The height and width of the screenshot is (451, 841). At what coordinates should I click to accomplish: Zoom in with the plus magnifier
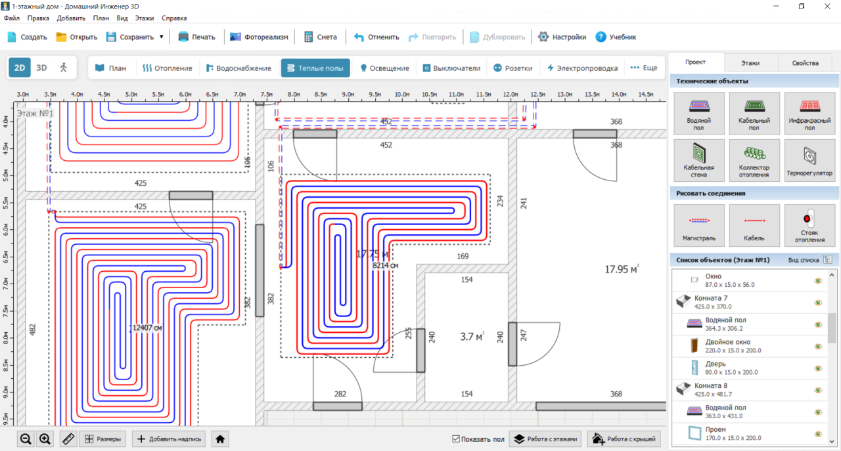tap(45, 439)
